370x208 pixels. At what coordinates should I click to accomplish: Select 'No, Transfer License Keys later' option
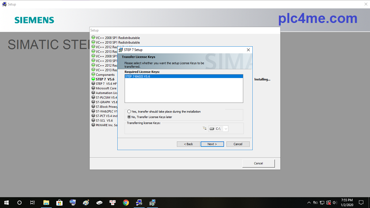pyautogui.click(x=129, y=117)
